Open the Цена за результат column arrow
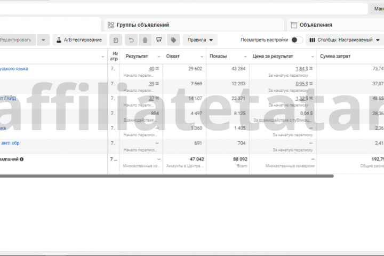Viewport: 384px width, 256px height. pos(313,57)
